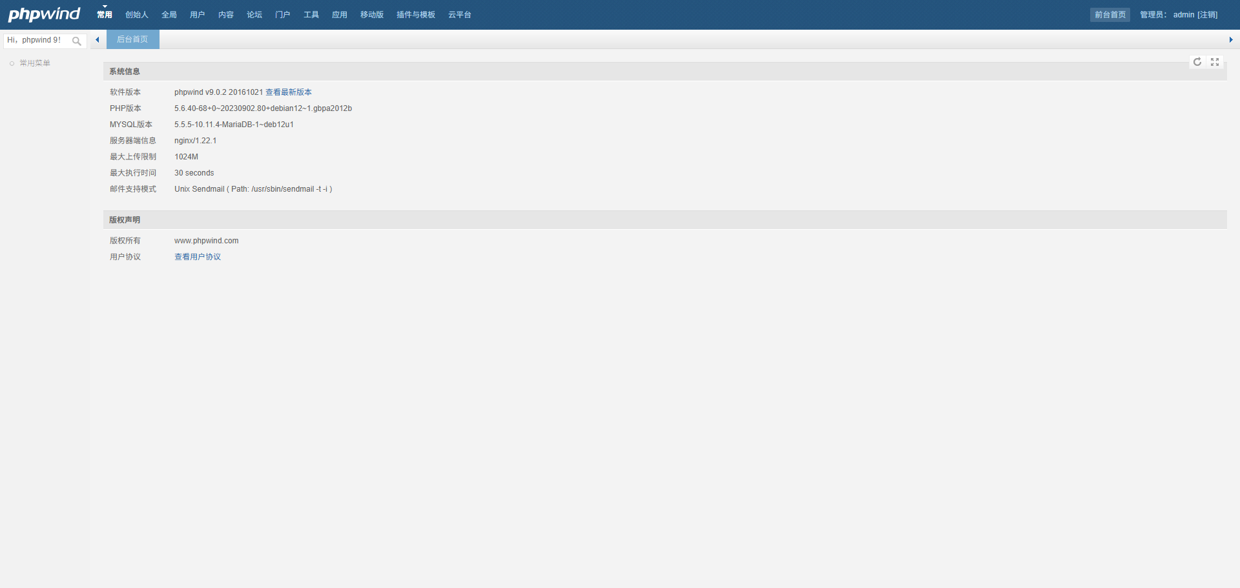Click the 前台首页 button
The width and height of the screenshot is (1240, 588).
click(x=1110, y=15)
